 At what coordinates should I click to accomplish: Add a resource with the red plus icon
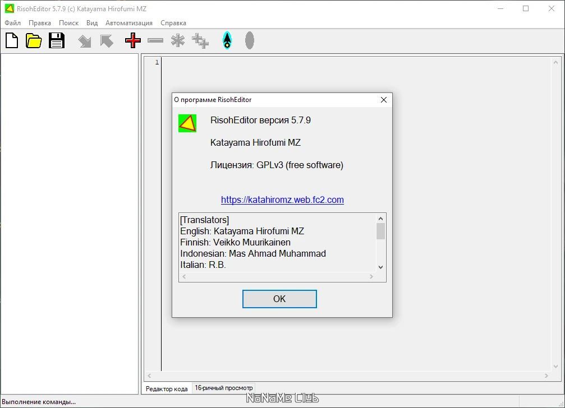point(133,40)
